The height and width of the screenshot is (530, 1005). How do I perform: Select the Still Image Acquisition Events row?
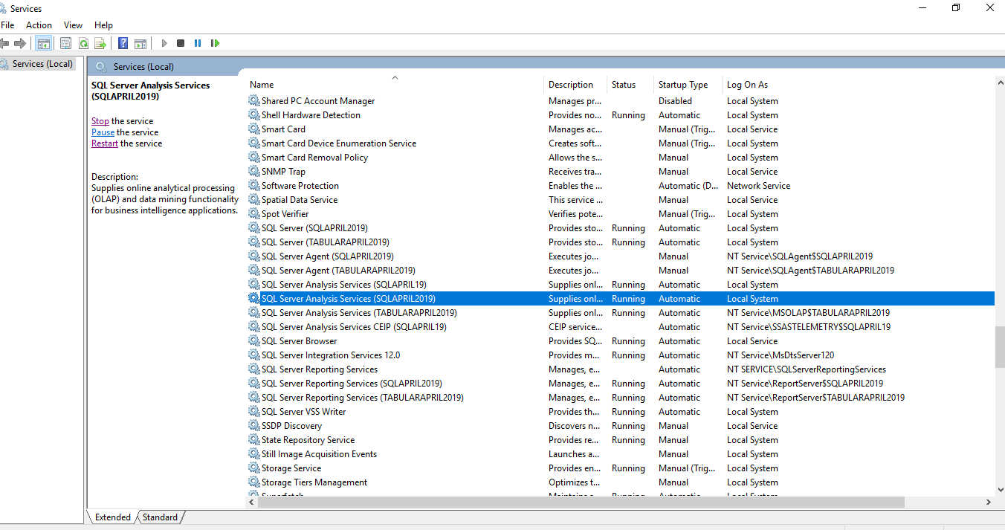coord(621,454)
